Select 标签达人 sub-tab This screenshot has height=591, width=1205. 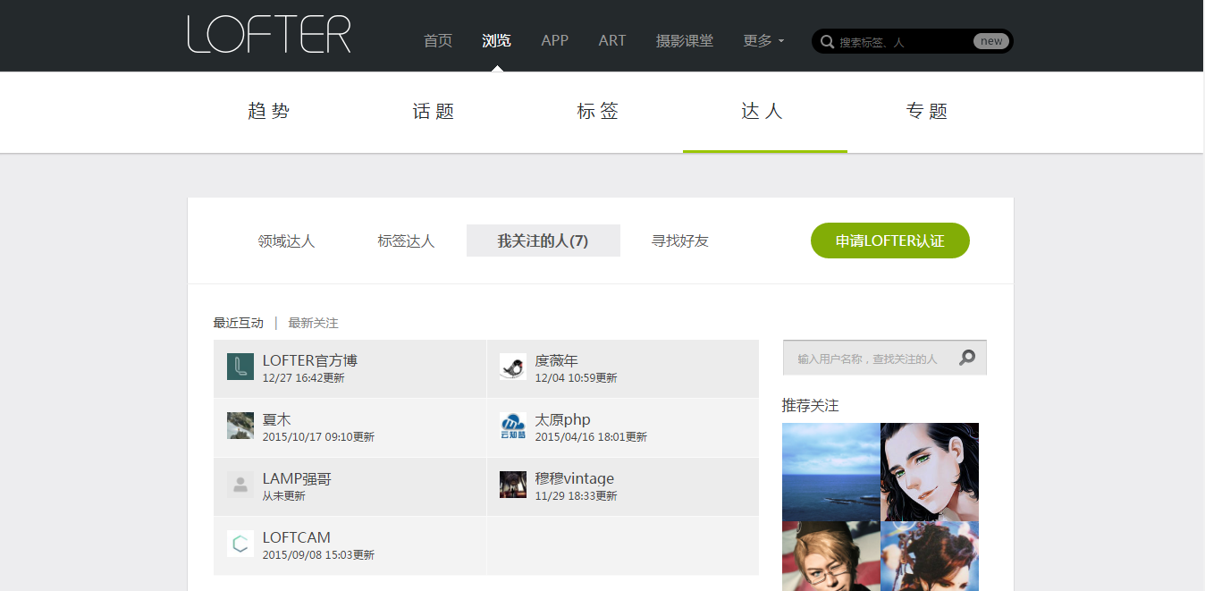click(x=406, y=241)
